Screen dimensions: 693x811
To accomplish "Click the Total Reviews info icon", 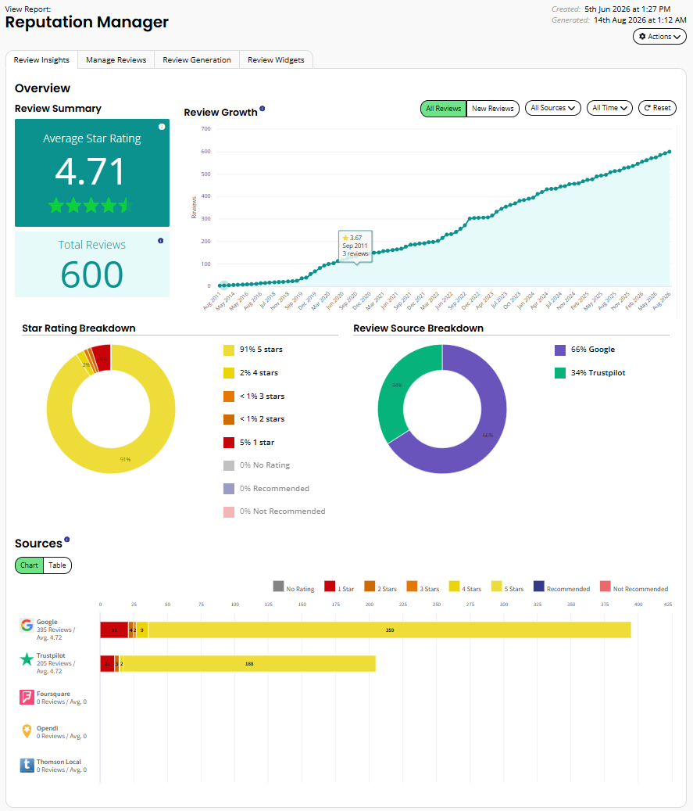I will (x=161, y=241).
